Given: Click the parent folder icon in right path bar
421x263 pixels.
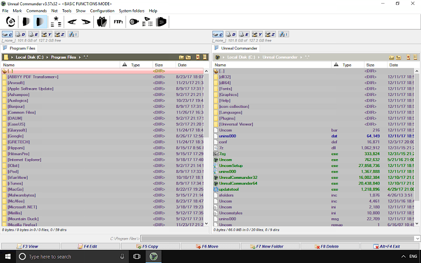Looking at the screenshot, I should 399,57.
